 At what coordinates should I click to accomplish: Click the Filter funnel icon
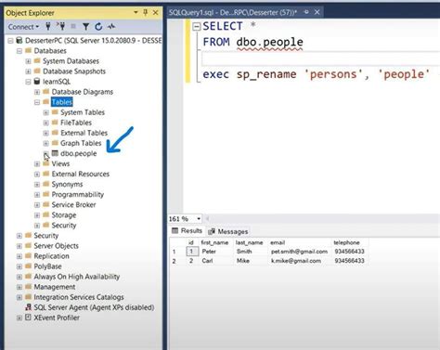86,27
